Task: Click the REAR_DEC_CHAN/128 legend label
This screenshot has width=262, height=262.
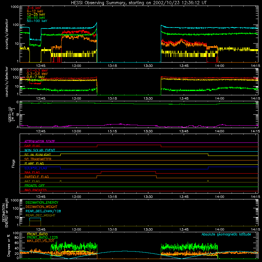Action: (43, 211)
